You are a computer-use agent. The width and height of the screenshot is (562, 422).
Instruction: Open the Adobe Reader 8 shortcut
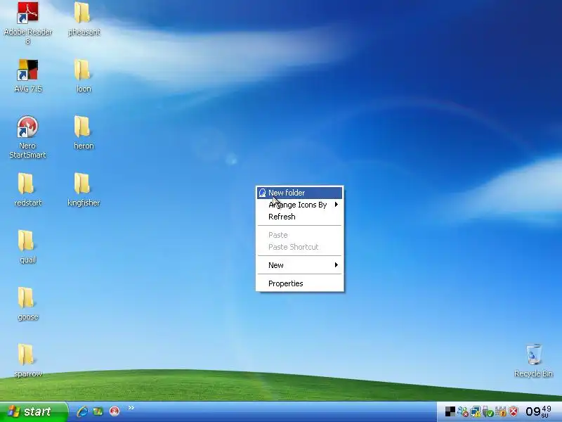tap(28, 23)
